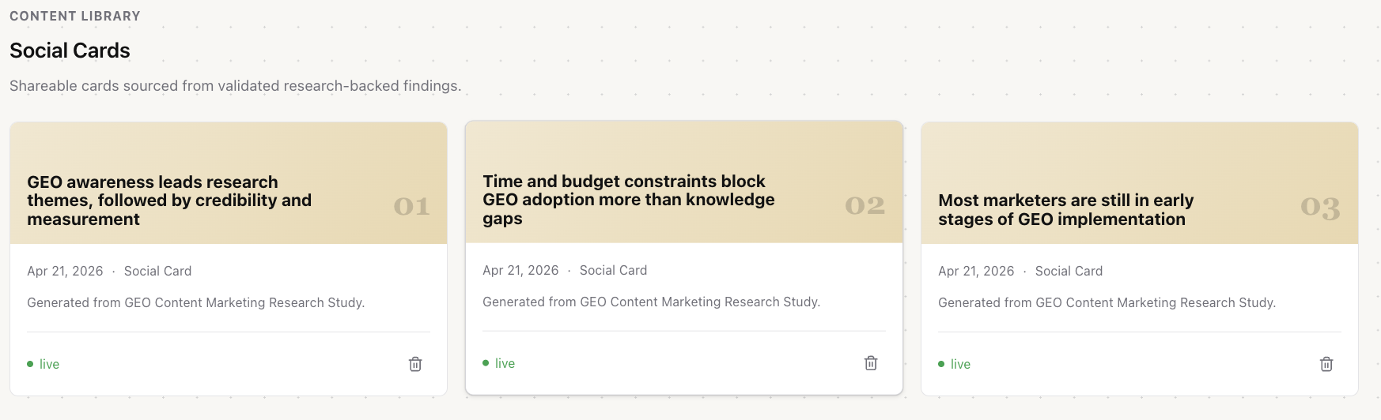Open the GEO awareness leads research card
This screenshot has height=420, width=1381.
(169, 201)
